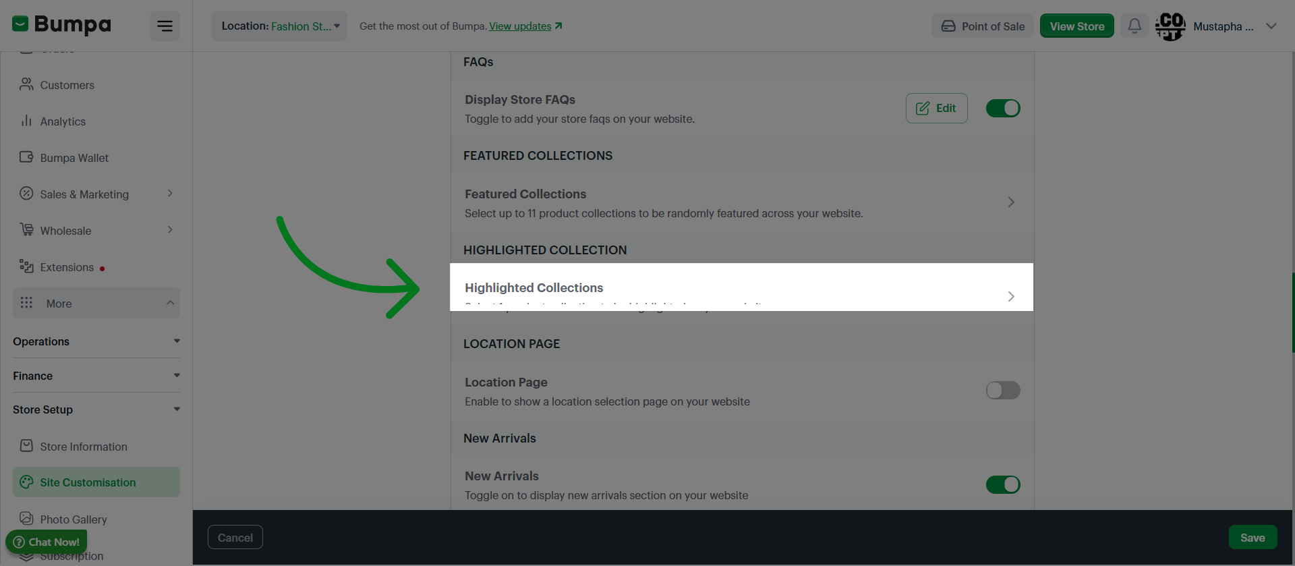Click the Wholesale cart icon
The height and width of the screenshot is (566, 1295).
(26, 230)
